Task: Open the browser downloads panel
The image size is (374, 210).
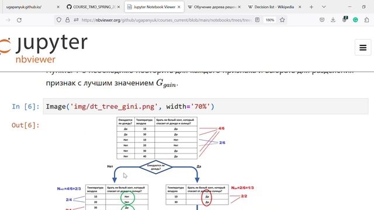Action: 333,20
